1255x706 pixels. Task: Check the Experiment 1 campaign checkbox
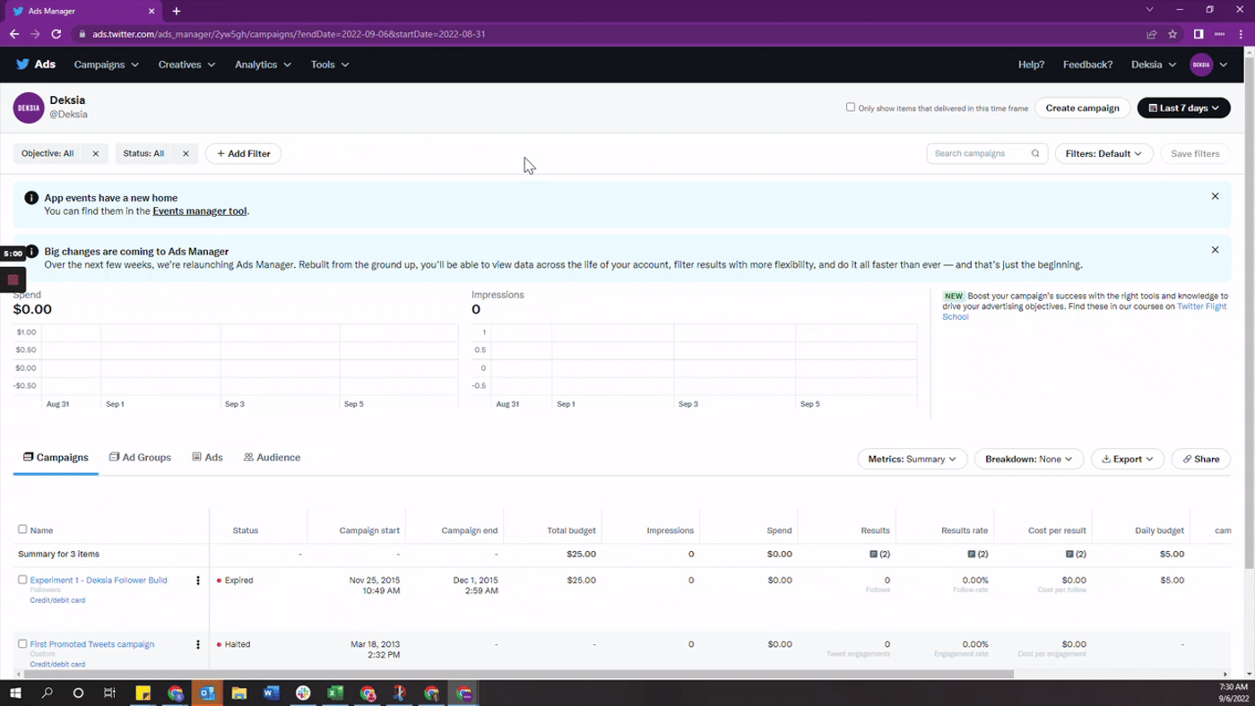tap(22, 580)
